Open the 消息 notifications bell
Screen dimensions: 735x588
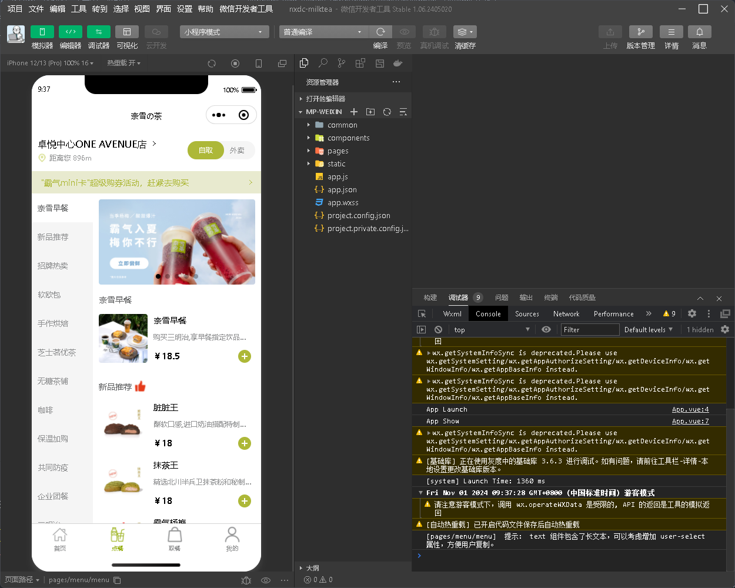click(x=700, y=32)
